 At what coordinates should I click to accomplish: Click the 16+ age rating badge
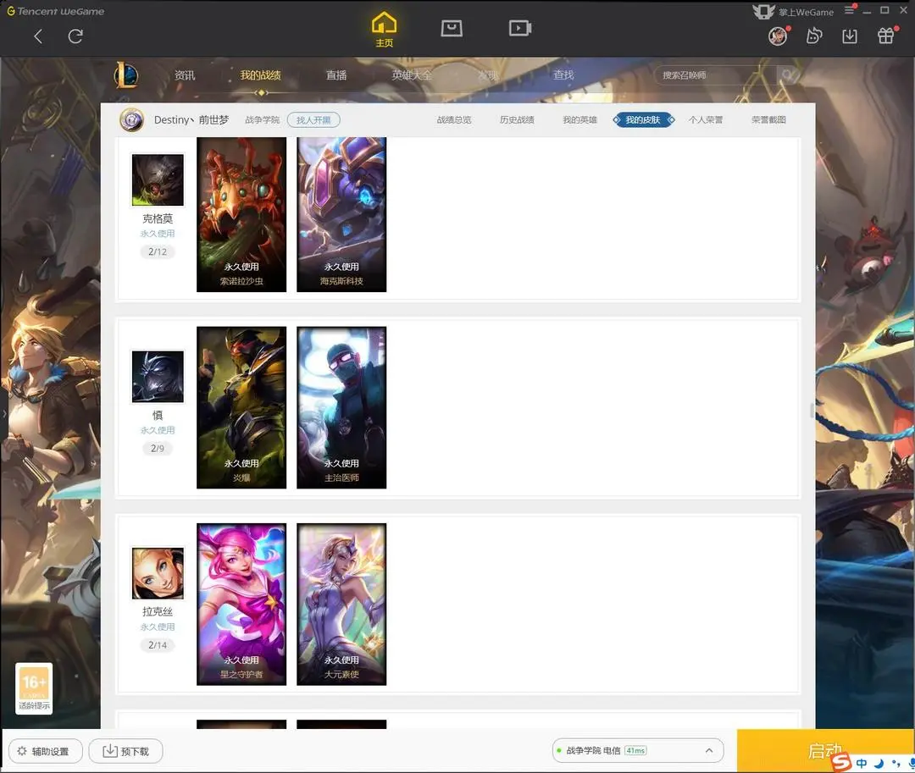(x=34, y=687)
